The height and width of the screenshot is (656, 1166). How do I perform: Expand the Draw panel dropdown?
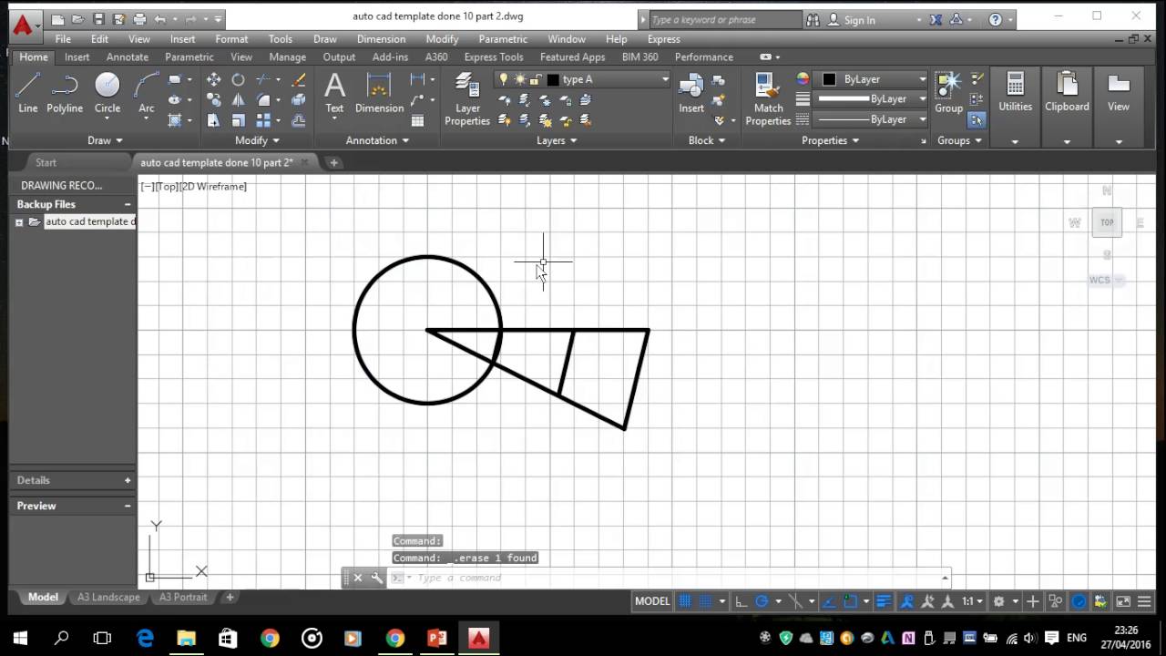pyautogui.click(x=105, y=140)
